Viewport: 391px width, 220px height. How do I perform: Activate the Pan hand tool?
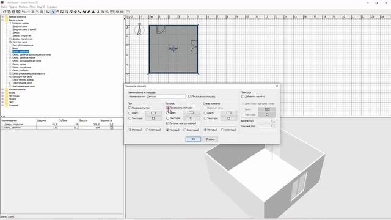[57, 12]
